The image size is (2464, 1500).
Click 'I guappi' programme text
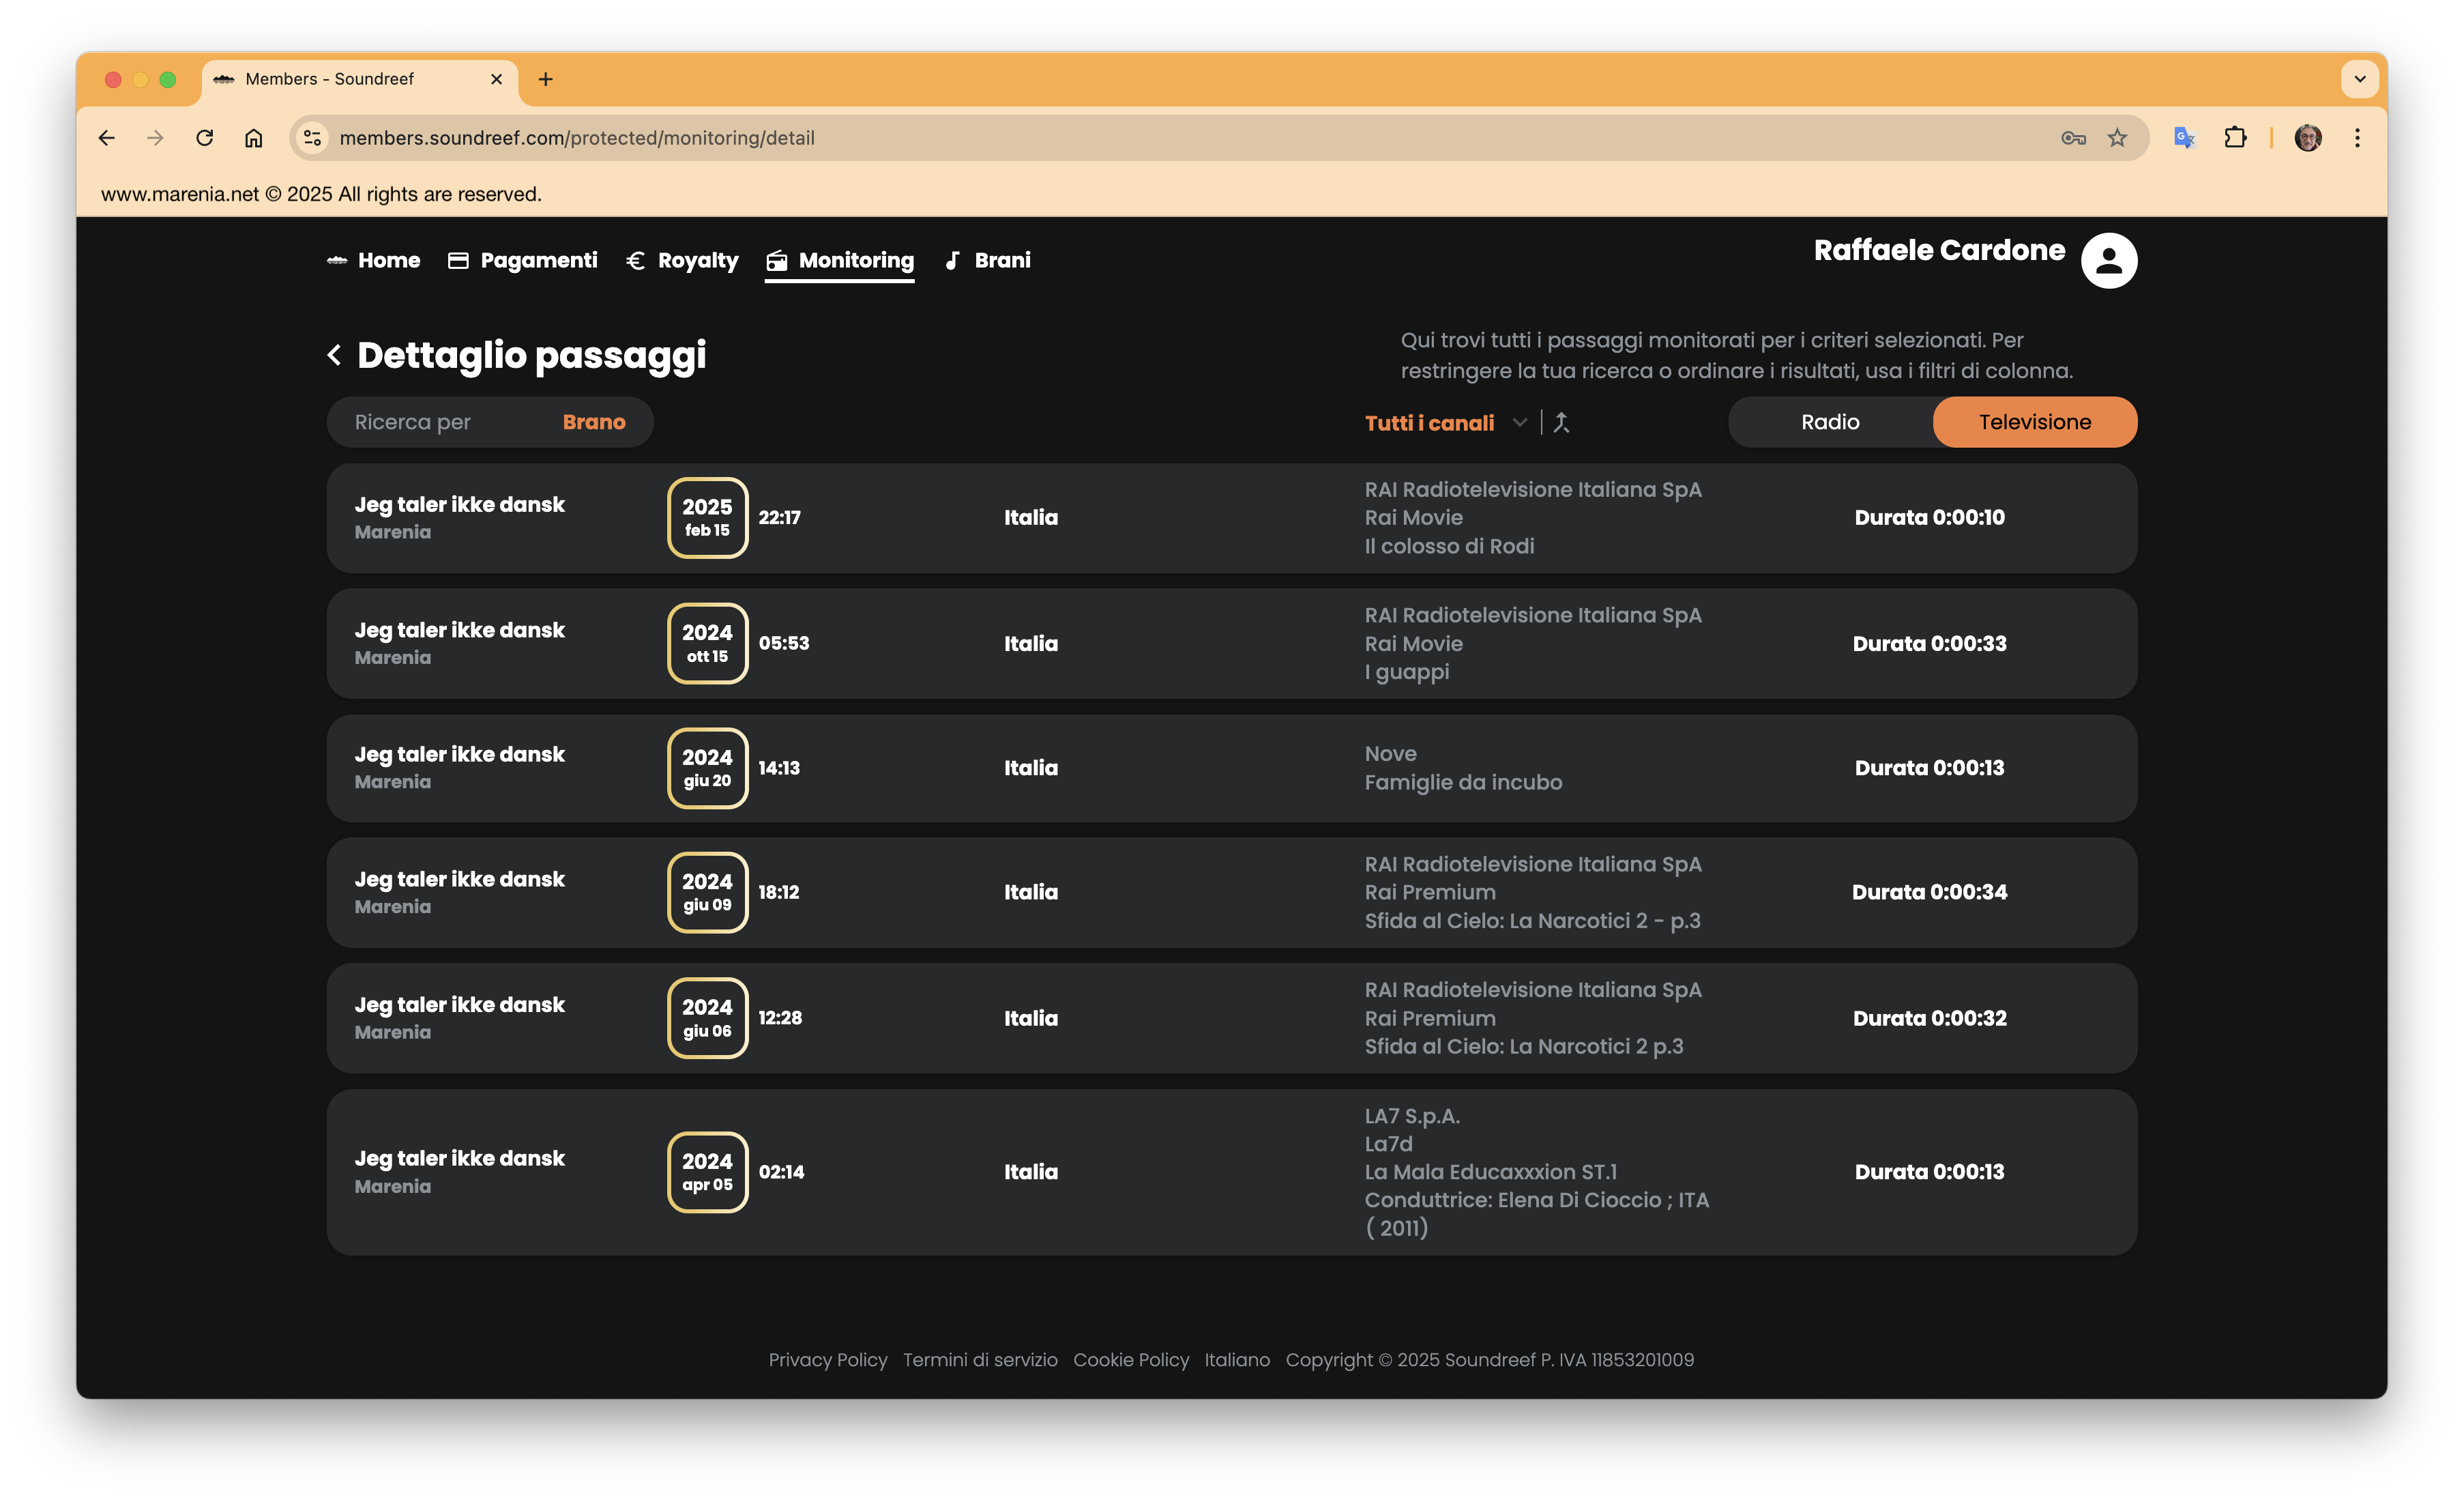click(1407, 672)
